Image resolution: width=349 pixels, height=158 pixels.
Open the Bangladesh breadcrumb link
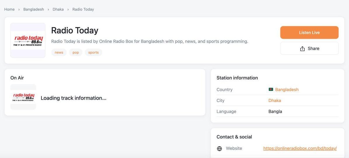coord(34,9)
